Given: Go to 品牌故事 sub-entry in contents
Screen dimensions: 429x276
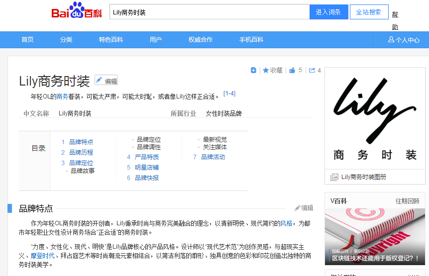Looking at the screenshot, I should (83, 171).
